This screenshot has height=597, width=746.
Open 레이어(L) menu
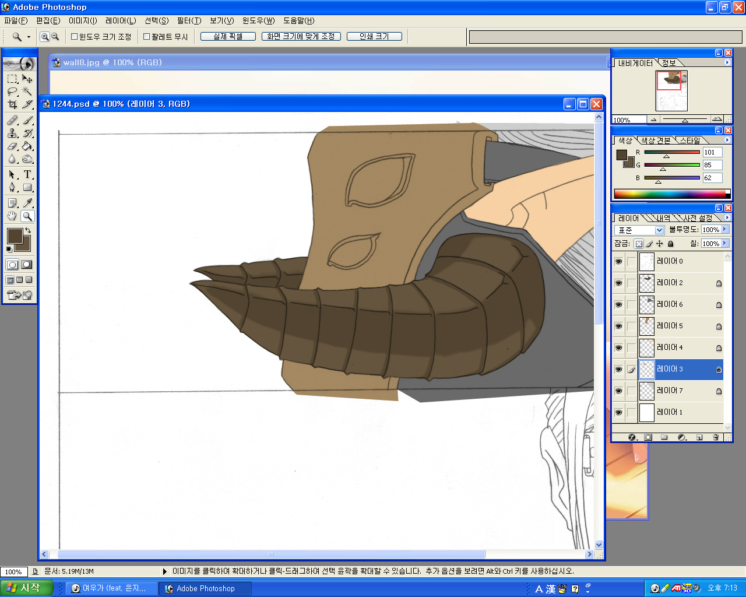click(x=121, y=20)
